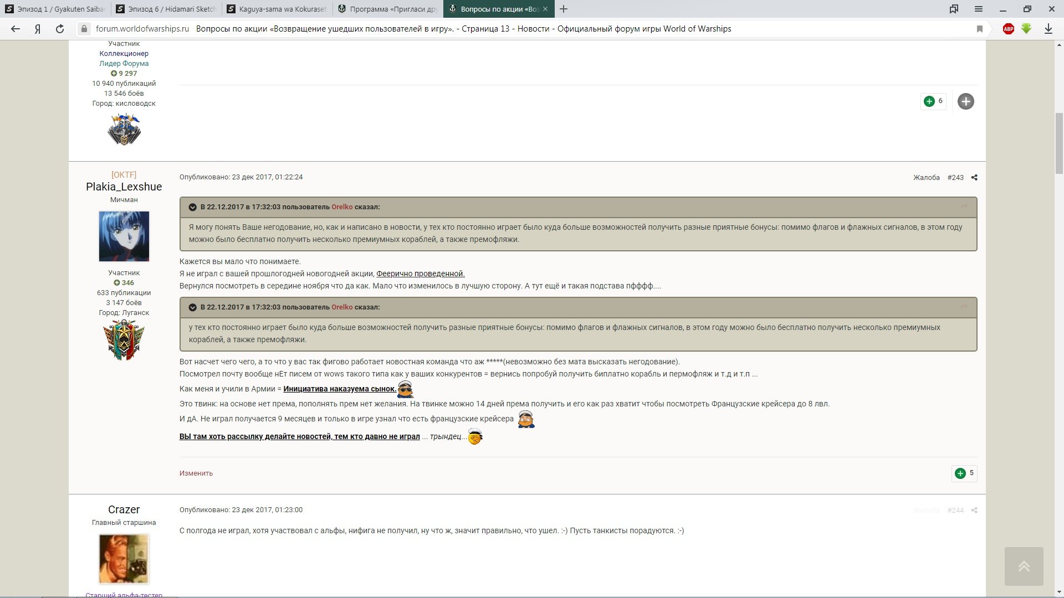The height and width of the screenshot is (598, 1064).
Task: Click the browser reload icon
Action: [x=60, y=29]
